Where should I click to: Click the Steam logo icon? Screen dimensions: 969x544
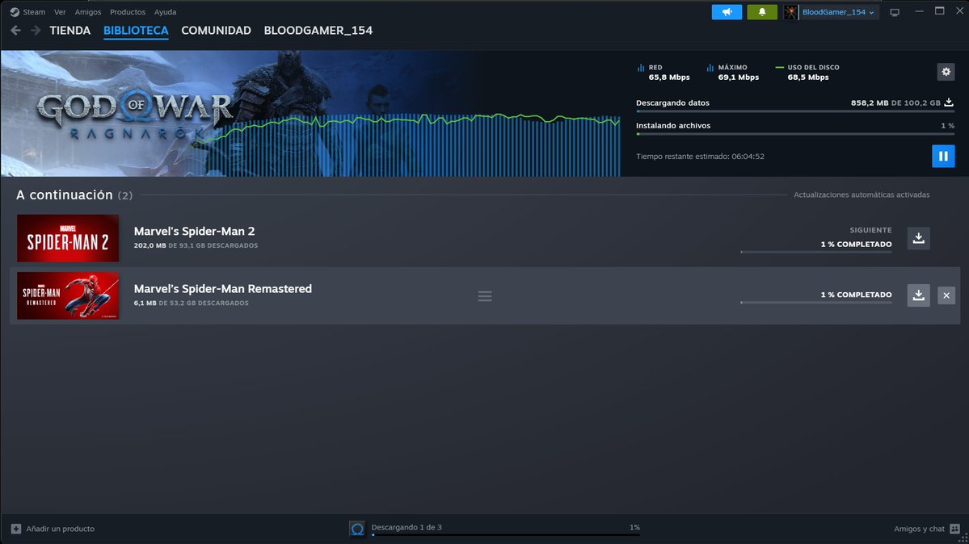tap(15, 12)
